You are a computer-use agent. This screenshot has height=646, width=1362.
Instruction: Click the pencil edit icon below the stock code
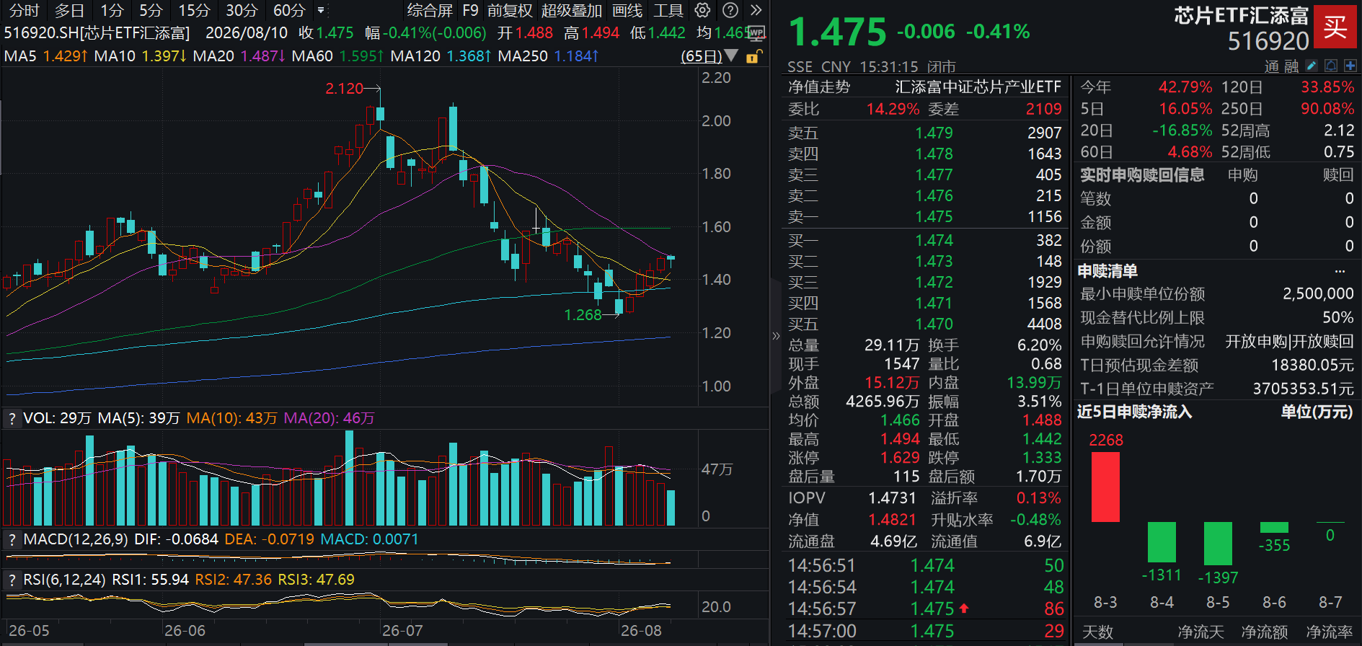tap(1312, 66)
